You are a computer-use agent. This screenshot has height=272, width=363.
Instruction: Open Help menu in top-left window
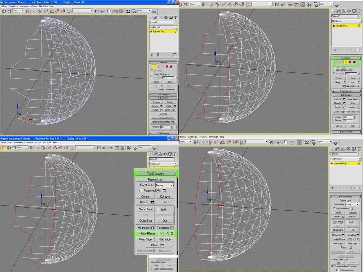click(51, 6)
